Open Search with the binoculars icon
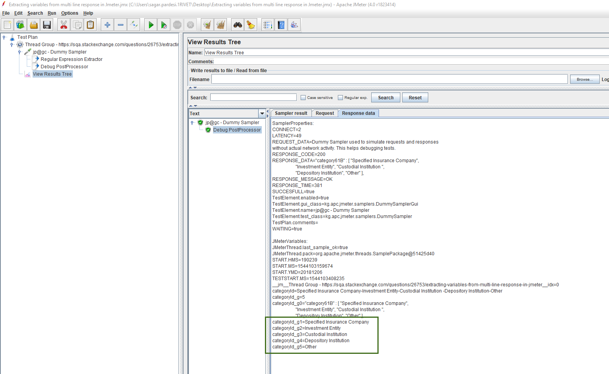 238,25
